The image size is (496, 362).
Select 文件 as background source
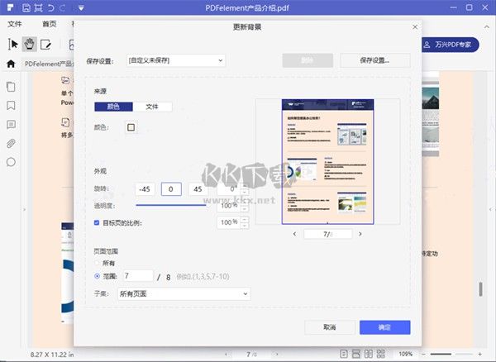point(152,107)
